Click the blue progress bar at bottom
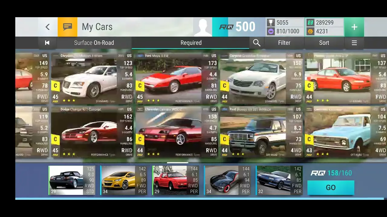Viewport: 387px width, 217px height. click(x=200, y=199)
